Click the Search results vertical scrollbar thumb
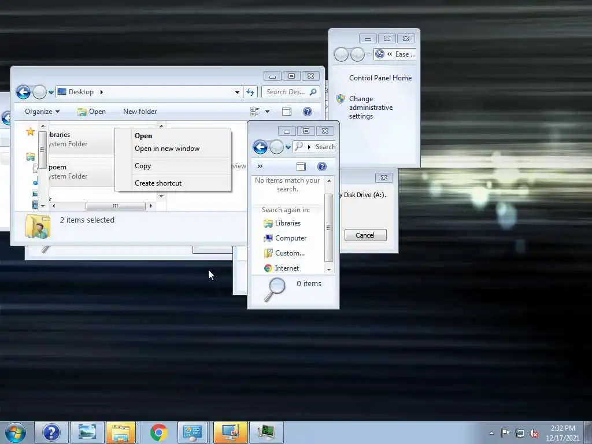 coord(329,227)
